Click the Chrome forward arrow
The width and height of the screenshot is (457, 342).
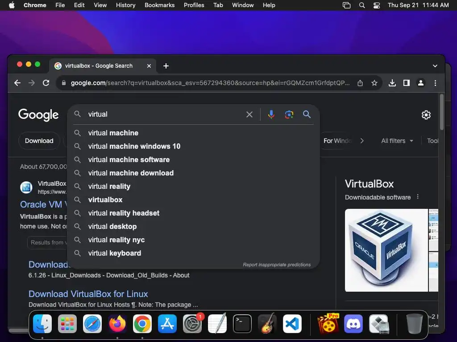pos(32,83)
